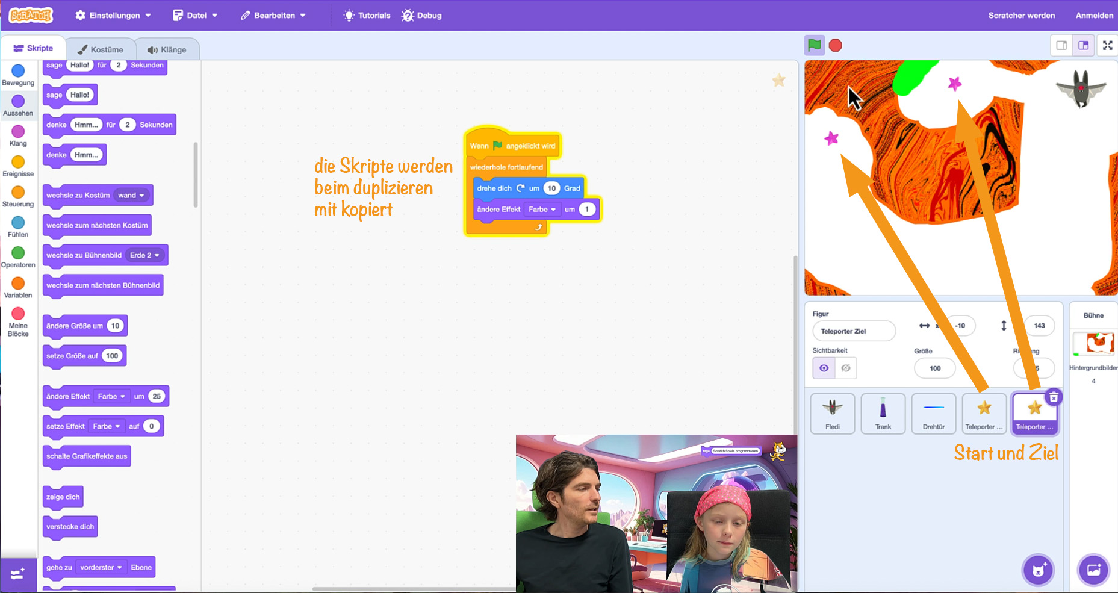The width and height of the screenshot is (1118, 593).
Task: Click the add extension button
Action: point(17,574)
